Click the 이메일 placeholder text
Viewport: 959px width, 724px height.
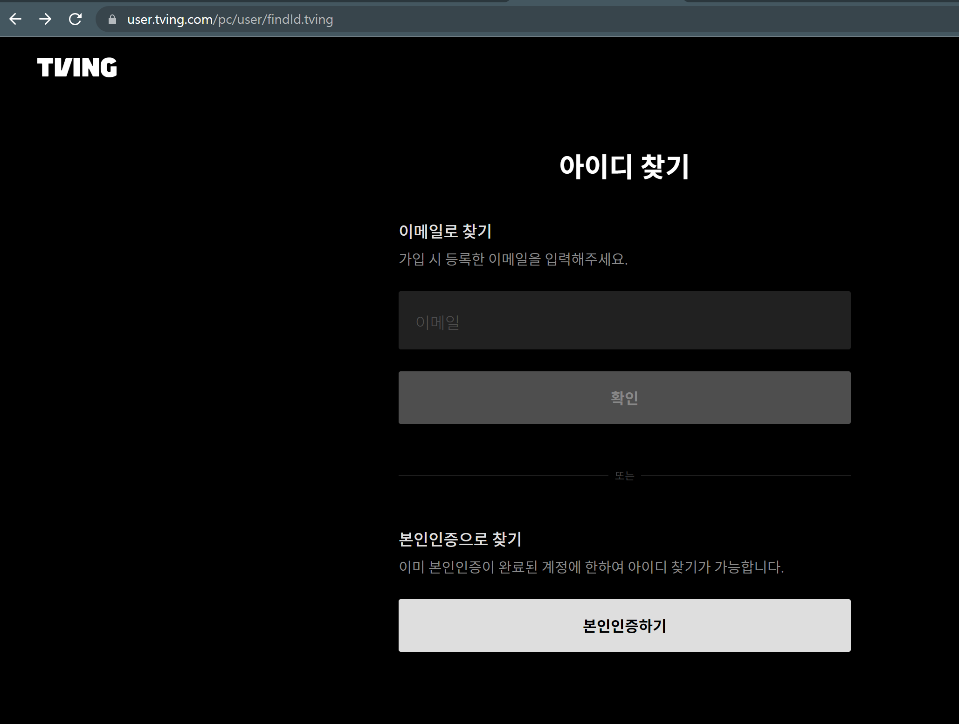coord(437,322)
